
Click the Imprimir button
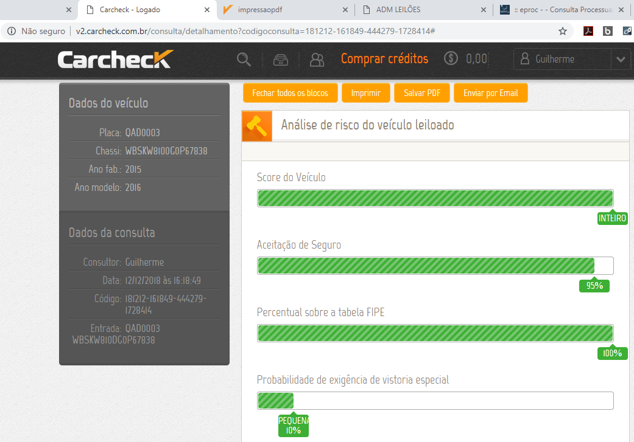coord(366,93)
